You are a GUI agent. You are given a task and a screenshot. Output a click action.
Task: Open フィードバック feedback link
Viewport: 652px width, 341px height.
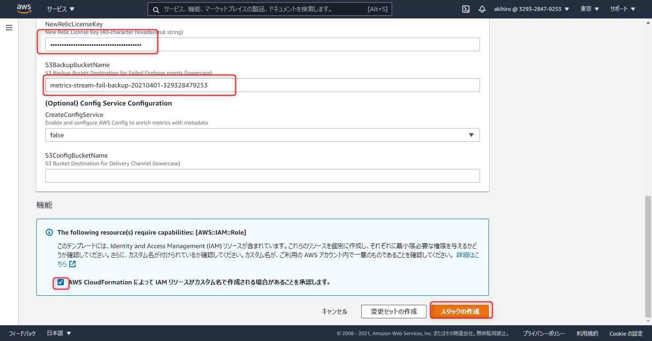(22, 334)
